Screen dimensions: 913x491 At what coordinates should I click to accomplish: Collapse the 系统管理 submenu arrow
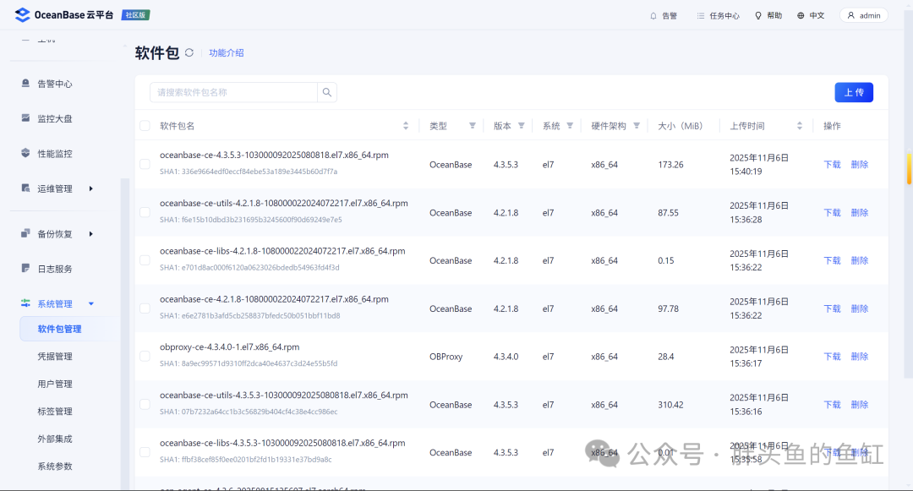click(90, 303)
